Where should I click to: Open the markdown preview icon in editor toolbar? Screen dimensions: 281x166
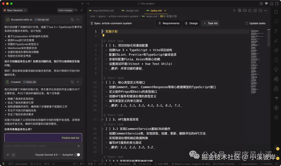240,10
